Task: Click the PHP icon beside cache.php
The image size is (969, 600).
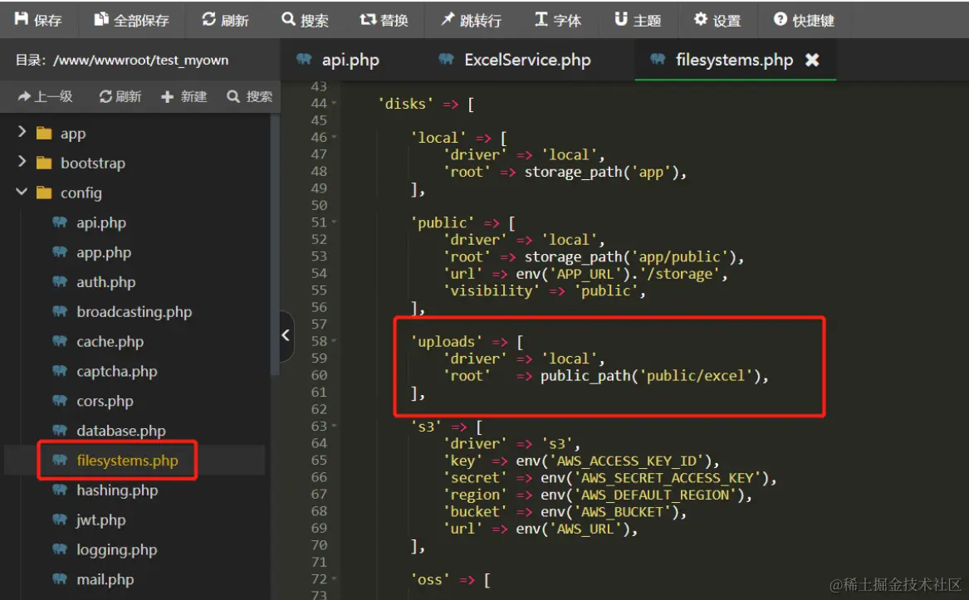Action: [60, 340]
